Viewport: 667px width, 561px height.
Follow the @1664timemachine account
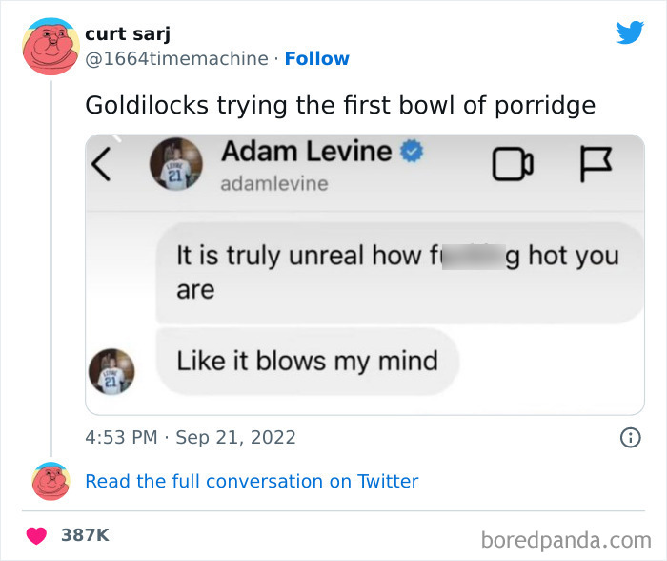[x=316, y=58]
